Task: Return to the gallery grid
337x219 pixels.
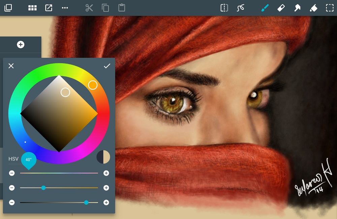Action: coord(32,8)
